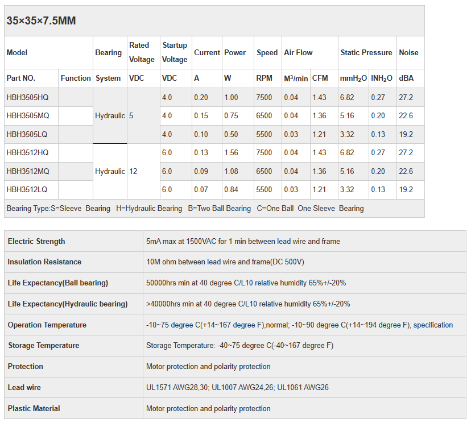This screenshot has height=427, width=471.
Task: Select the HBH3505HQ part number cell
Action: click(x=27, y=97)
